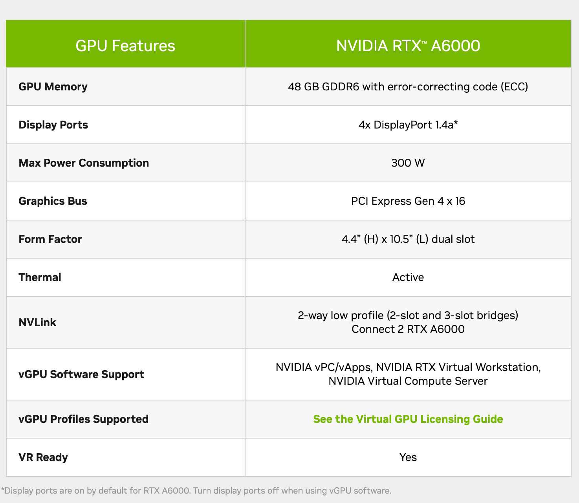Click the GPU Features column header

click(x=125, y=46)
